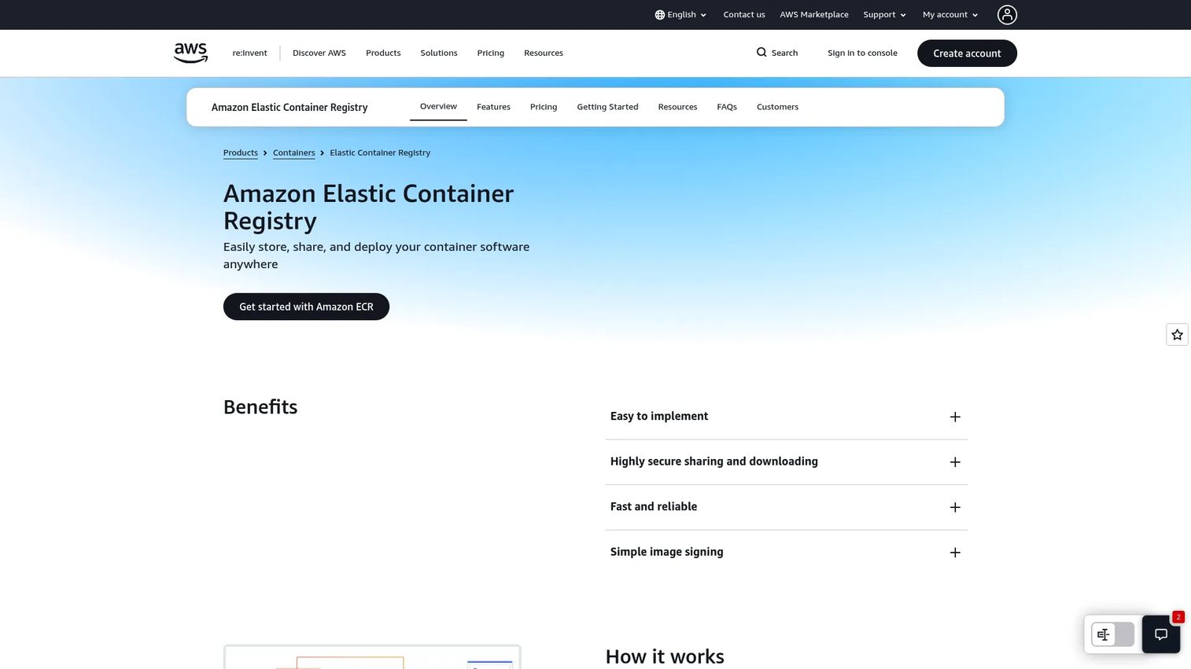The width and height of the screenshot is (1191, 669).
Task: Click Create account button
Action: (967, 53)
